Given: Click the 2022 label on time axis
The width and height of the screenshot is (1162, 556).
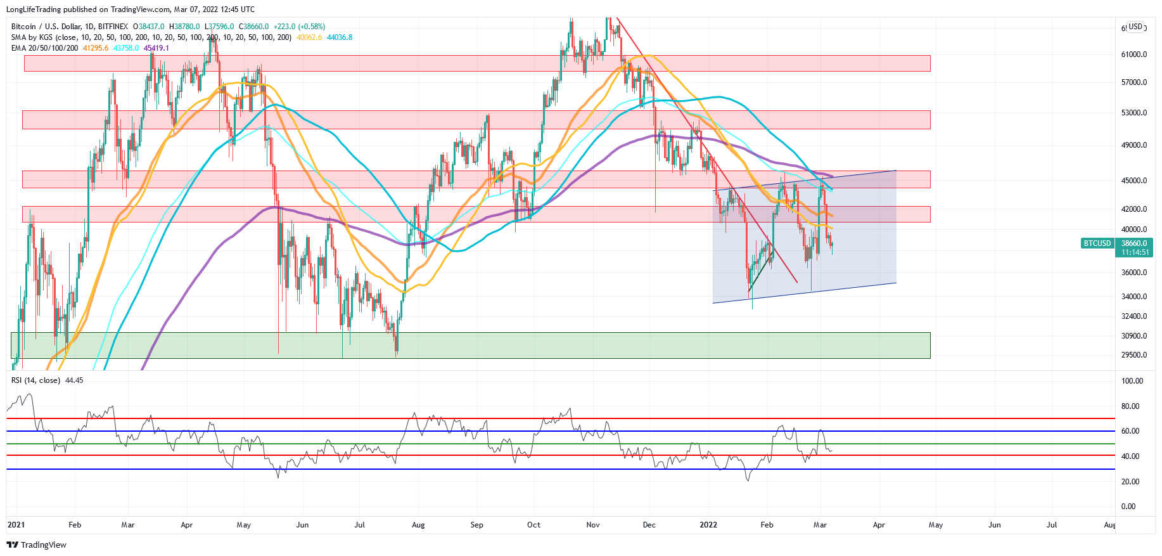Looking at the screenshot, I should point(708,525).
